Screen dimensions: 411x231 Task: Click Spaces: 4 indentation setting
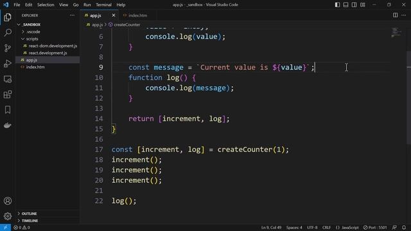click(x=294, y=228)
